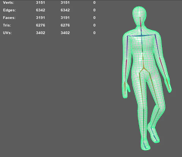
Task: Select the Verts label in poly count
Action: (8, 3)
